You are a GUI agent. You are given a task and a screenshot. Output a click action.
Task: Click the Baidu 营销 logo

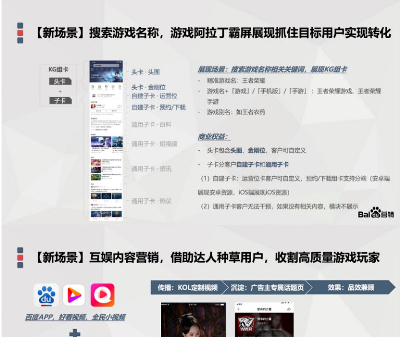[x=376, y=213]
